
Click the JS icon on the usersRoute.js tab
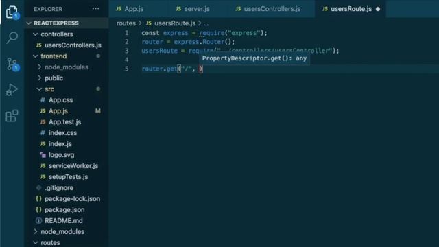point(324,9)
